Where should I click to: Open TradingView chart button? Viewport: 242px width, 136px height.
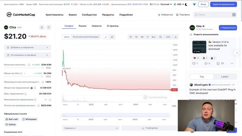tap(150, 128)
